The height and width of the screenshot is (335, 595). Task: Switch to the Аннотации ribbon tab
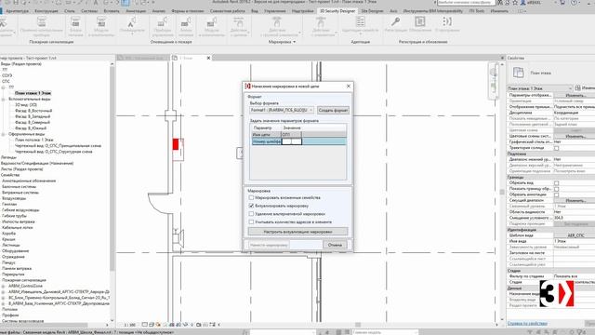click(136, 11)
